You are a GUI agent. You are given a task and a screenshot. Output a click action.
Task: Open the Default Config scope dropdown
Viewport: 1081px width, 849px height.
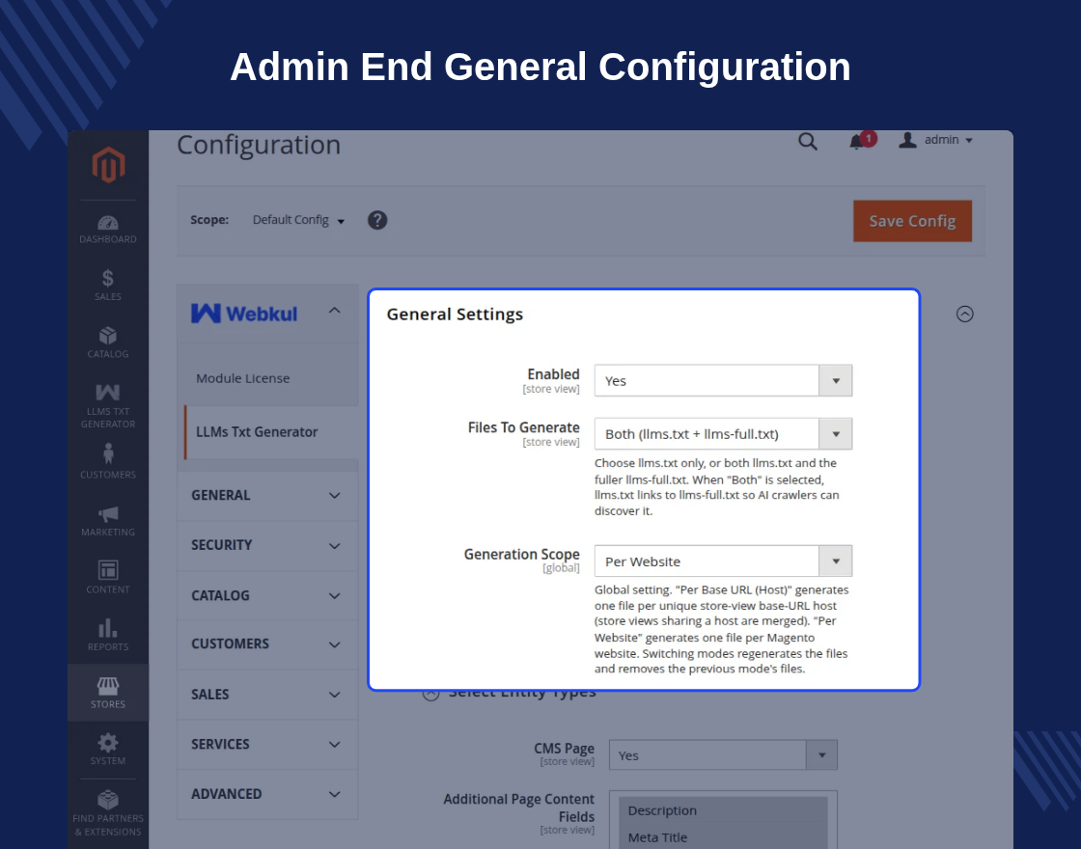(298, 221)
